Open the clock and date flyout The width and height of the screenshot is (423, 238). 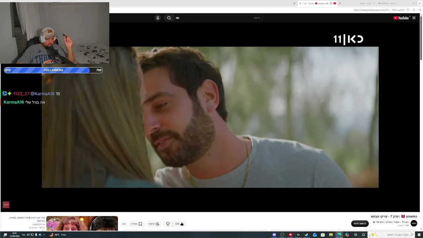point(15,235)
